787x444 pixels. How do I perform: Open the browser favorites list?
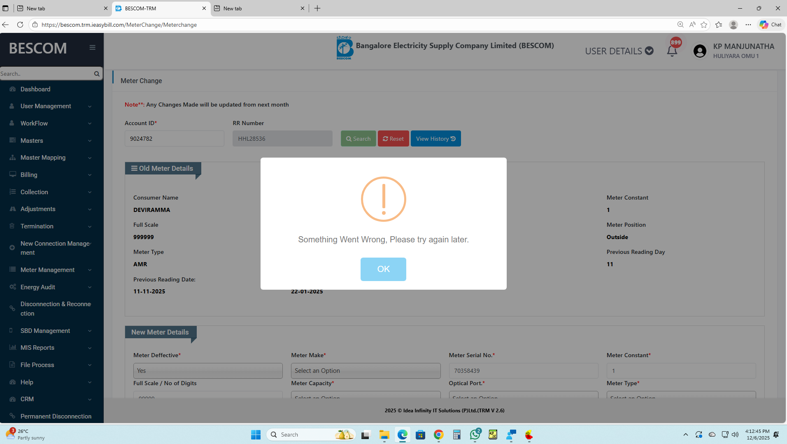(x=719, y=25)
